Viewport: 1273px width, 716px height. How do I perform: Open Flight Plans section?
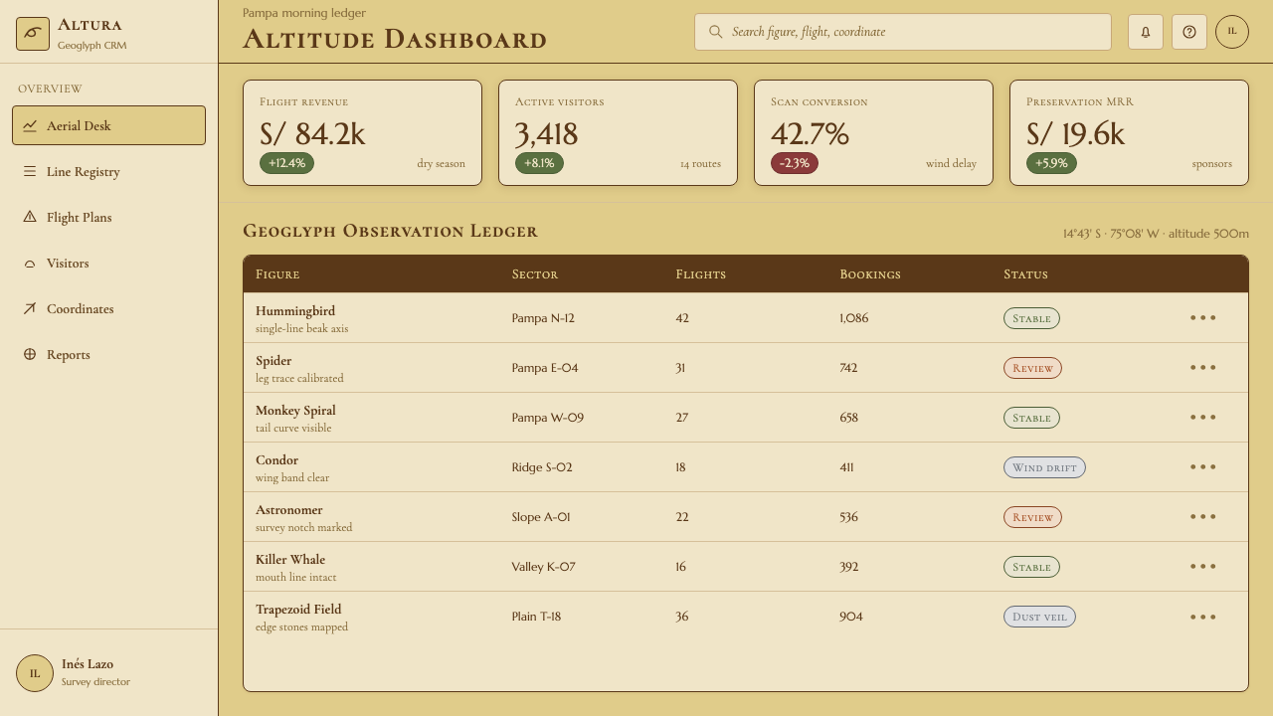click(x=108, y=217)
